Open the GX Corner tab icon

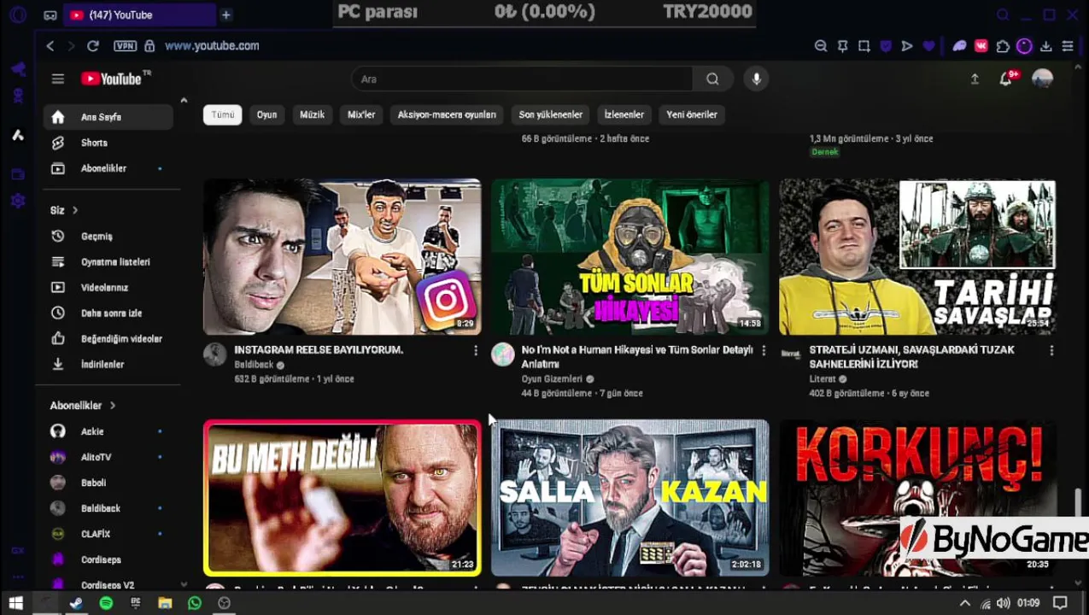(x=50, y=15)
